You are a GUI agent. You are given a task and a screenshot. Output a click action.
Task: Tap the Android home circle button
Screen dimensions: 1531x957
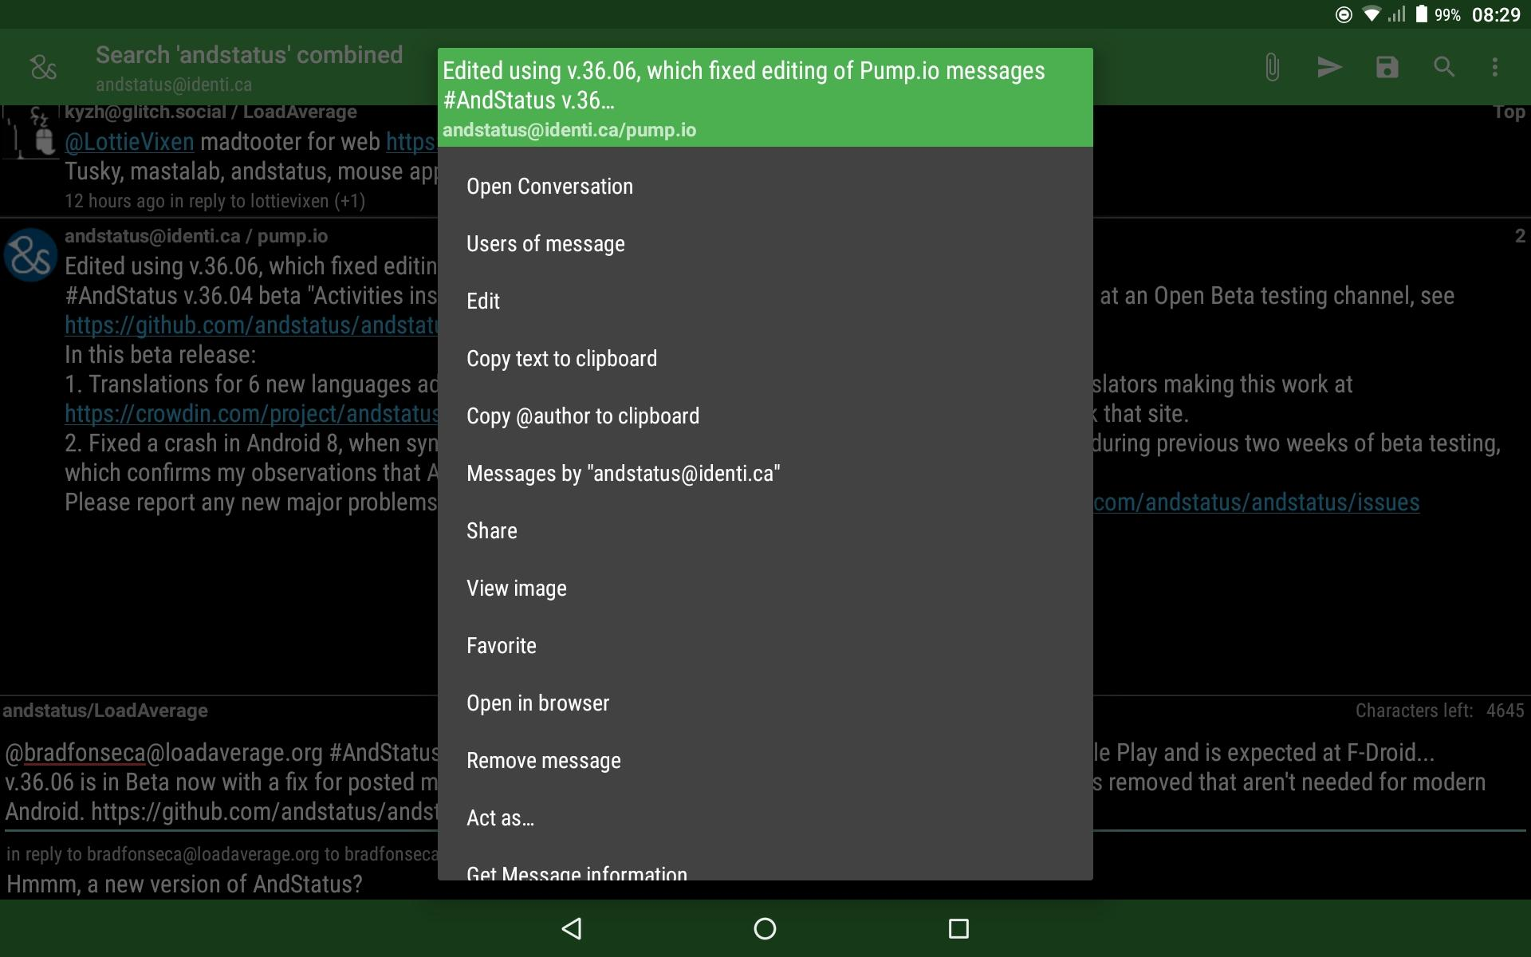tap(765, 928)
